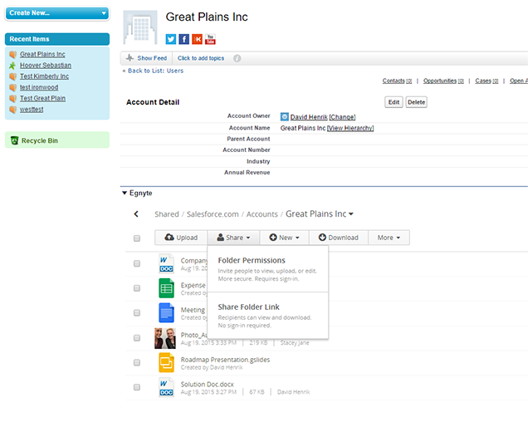Screen dimensions: 528x427
Task: Open the View Hierarchy link
Action: (350, 128)
